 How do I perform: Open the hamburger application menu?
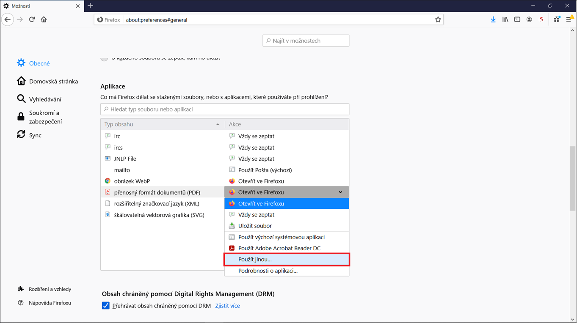[569, 19]
